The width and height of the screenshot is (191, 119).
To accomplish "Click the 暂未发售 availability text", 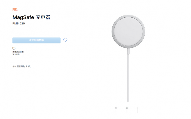I will coord(16,54).
